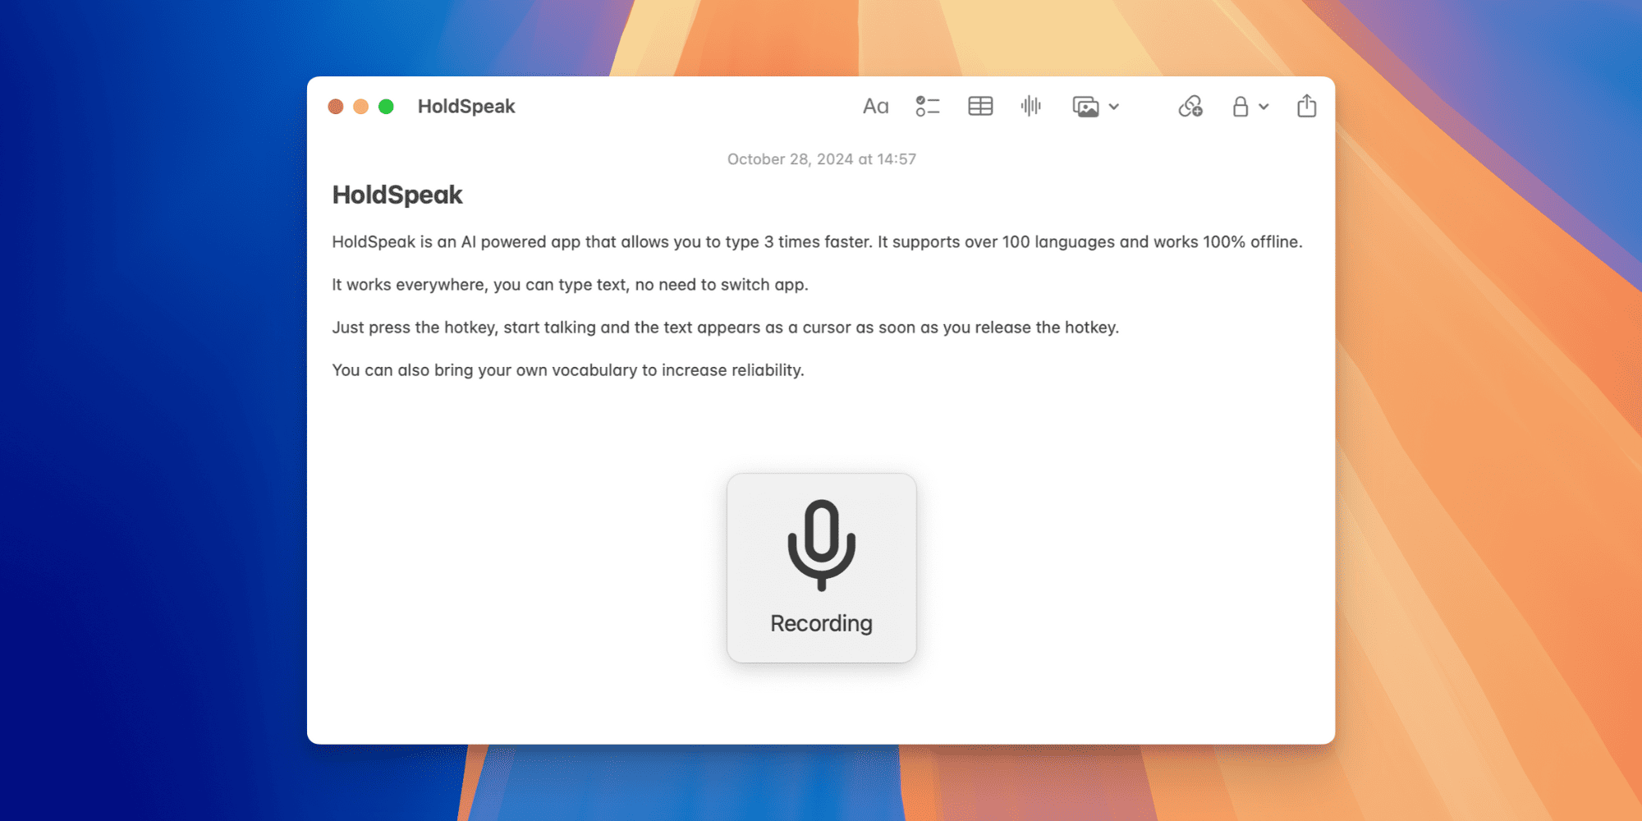Click the green full-screen window button
Image resolution: width=1642 pixels, height=821 pixels.
(386, 107)
